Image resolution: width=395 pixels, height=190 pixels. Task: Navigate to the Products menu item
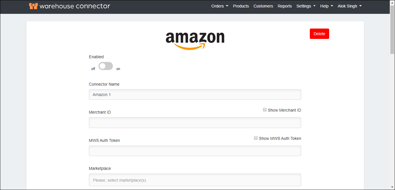[x=241, y=6]
